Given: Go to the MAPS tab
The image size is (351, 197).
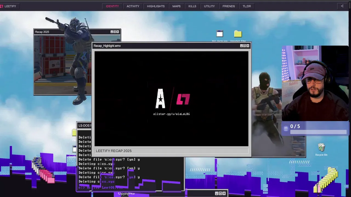Looking at the screenshot, I should (177, 6).
